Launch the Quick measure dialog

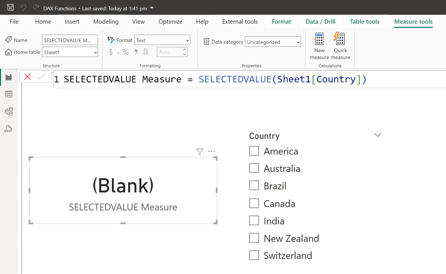tap(340, 46)
